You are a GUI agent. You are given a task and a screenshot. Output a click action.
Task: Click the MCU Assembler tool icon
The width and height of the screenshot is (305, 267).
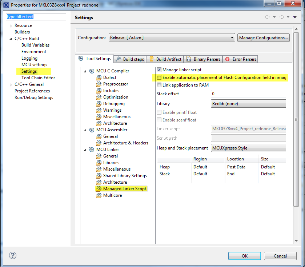[x=92, y=130]
